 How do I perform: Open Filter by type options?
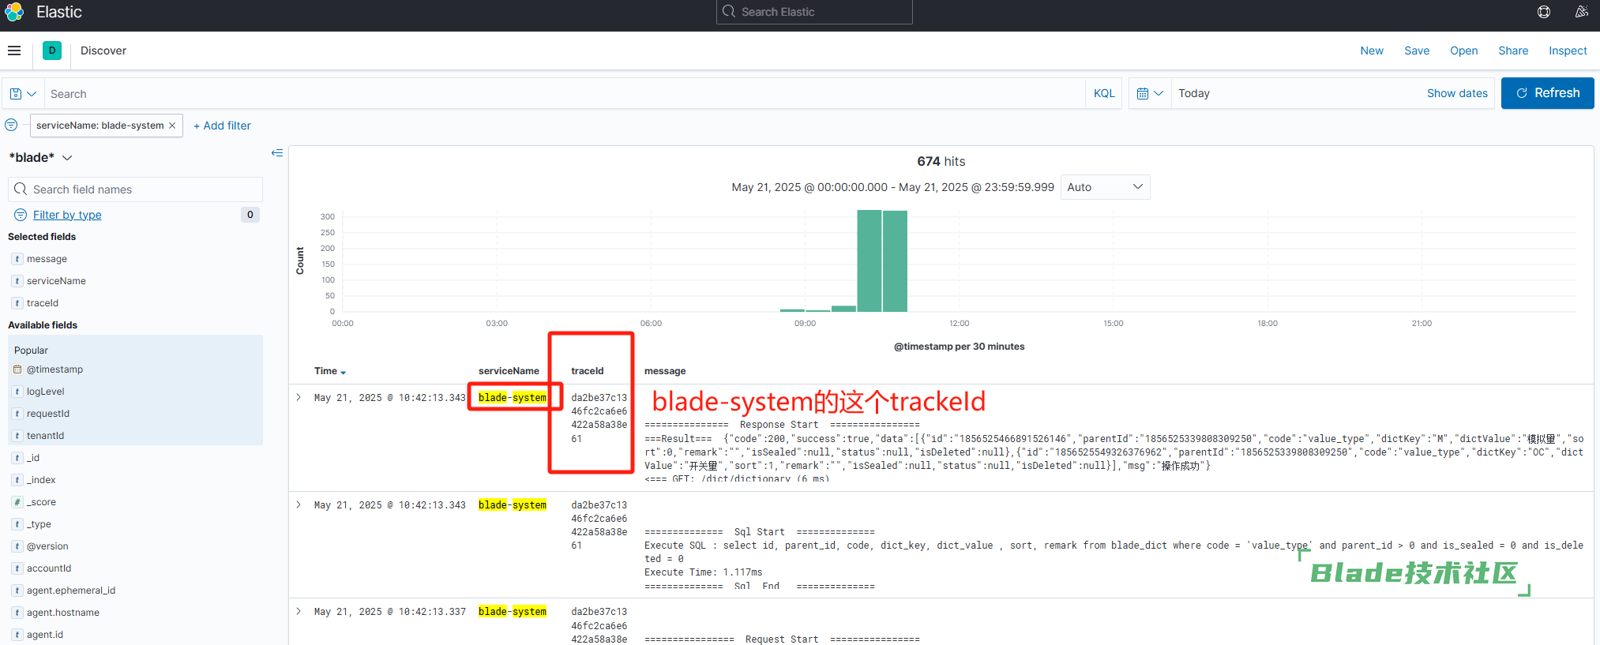[67, 215]
